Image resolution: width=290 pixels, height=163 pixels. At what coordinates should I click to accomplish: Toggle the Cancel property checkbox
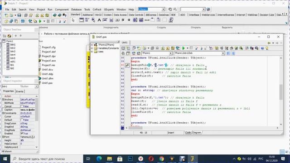(22, 106)
